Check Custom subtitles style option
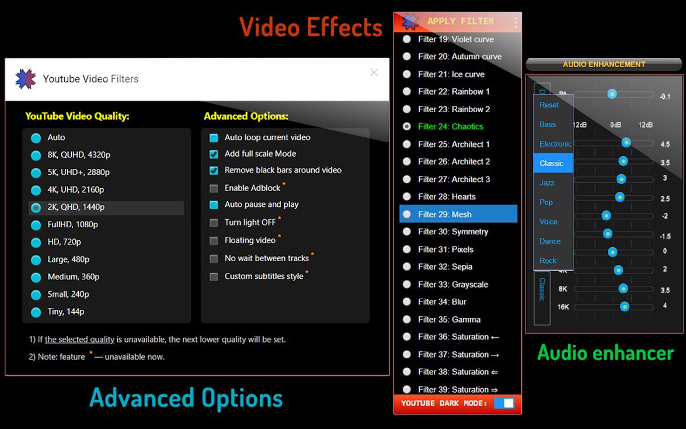 pyautogui.click(x=214, y=277)
